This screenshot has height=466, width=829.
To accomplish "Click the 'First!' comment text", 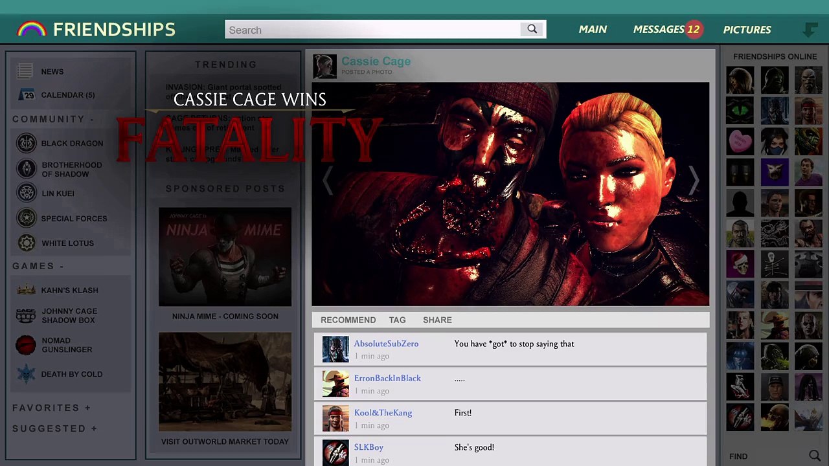I will pyautogui.click(x=463, y=412).
